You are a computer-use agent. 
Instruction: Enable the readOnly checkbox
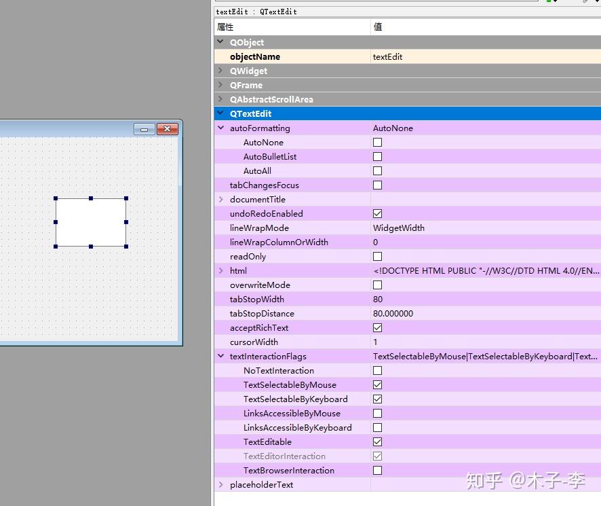coord(378,257)
